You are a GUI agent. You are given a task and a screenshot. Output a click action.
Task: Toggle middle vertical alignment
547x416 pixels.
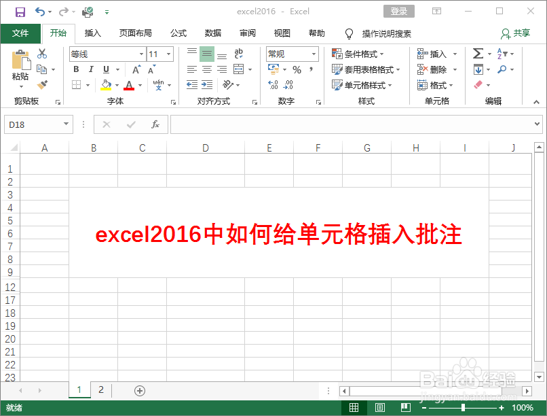207,54
